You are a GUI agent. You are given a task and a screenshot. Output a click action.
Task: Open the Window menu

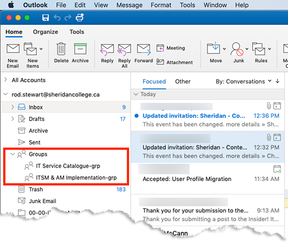click(215, 5)
